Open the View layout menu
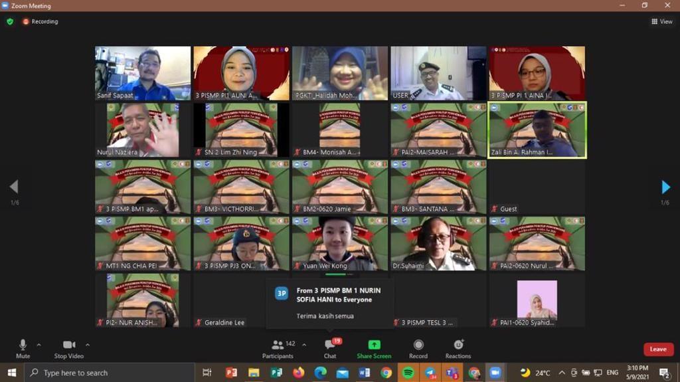 coord(662,21)
